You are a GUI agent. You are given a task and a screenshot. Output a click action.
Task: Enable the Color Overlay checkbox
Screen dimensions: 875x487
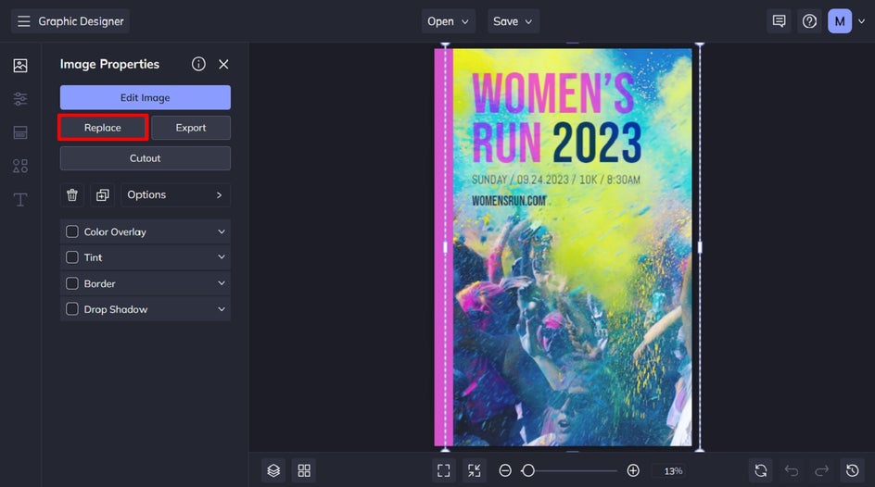click(x=72, y=231)
